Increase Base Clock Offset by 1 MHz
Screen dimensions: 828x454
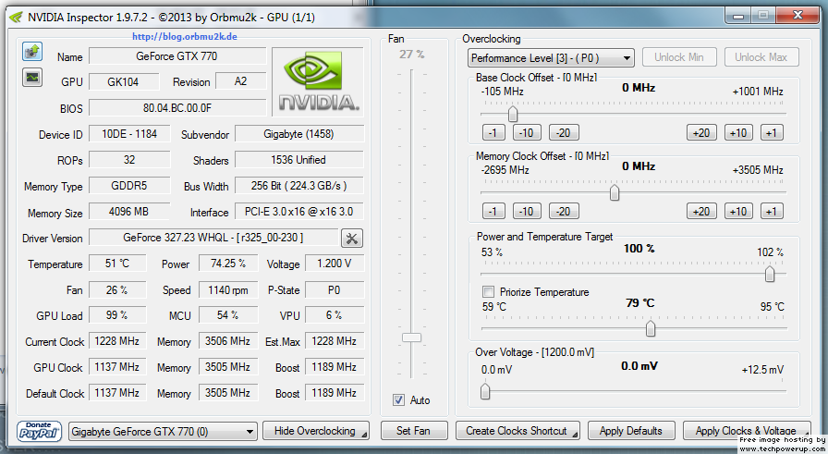(772, 132)
